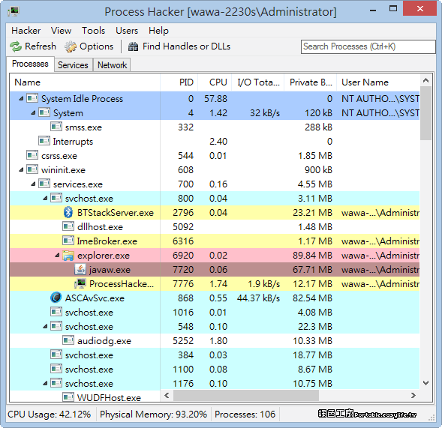
Task: Click the vertical scrollbar down arrow
Action: (x=425, y=383)
